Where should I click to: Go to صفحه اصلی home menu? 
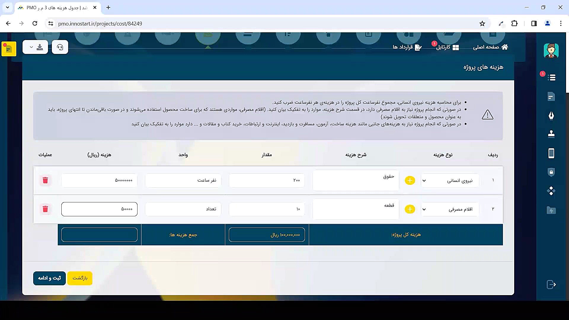[490, 47]
